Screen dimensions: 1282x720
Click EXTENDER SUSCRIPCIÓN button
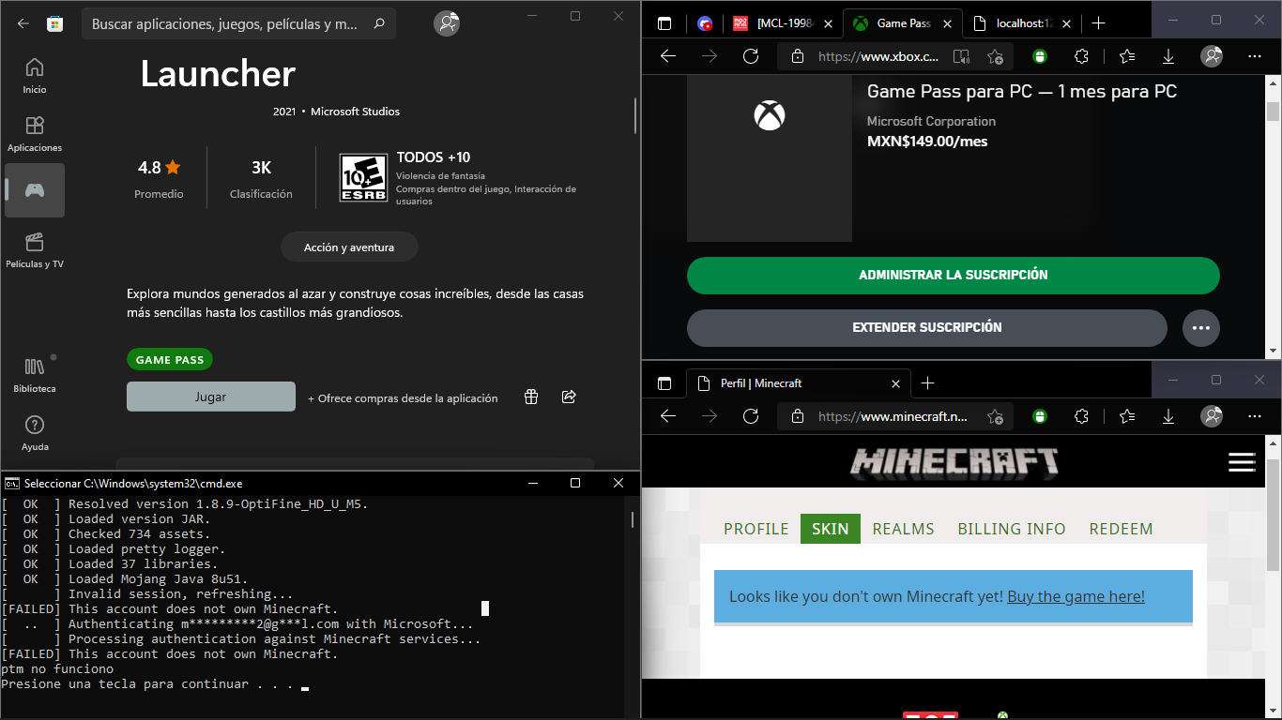(927, 328)
